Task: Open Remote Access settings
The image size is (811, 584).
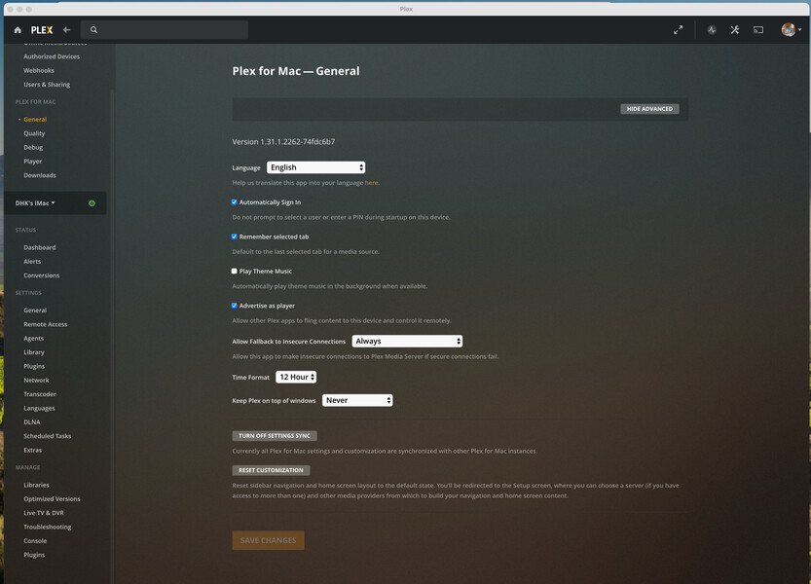Action: point(46,324)
